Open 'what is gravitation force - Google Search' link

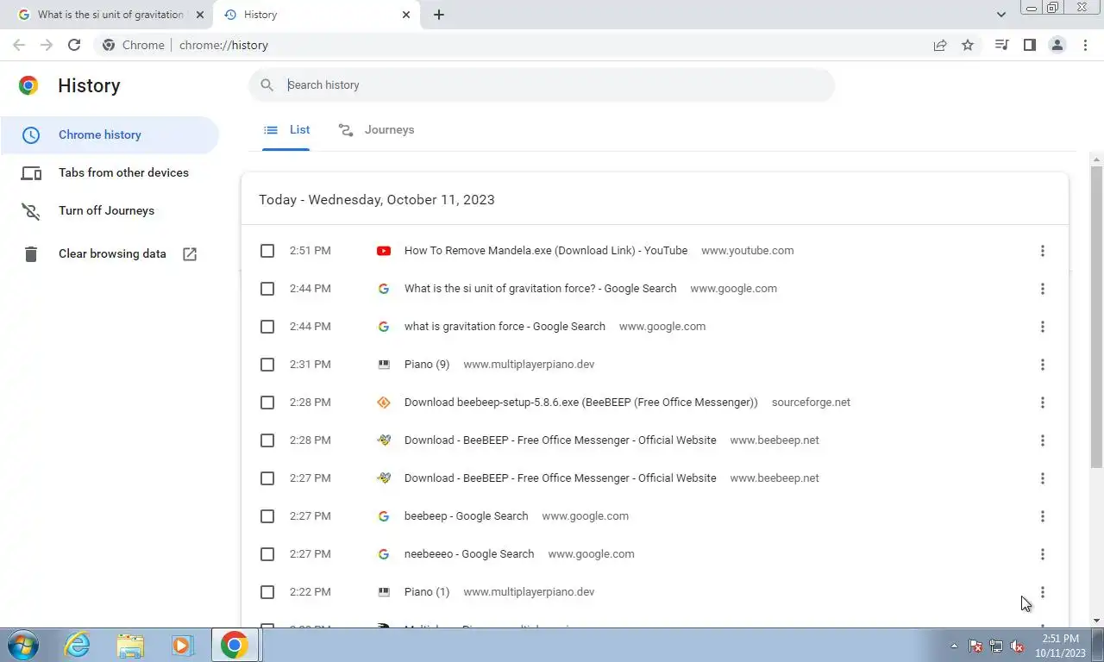coord(505,327)
